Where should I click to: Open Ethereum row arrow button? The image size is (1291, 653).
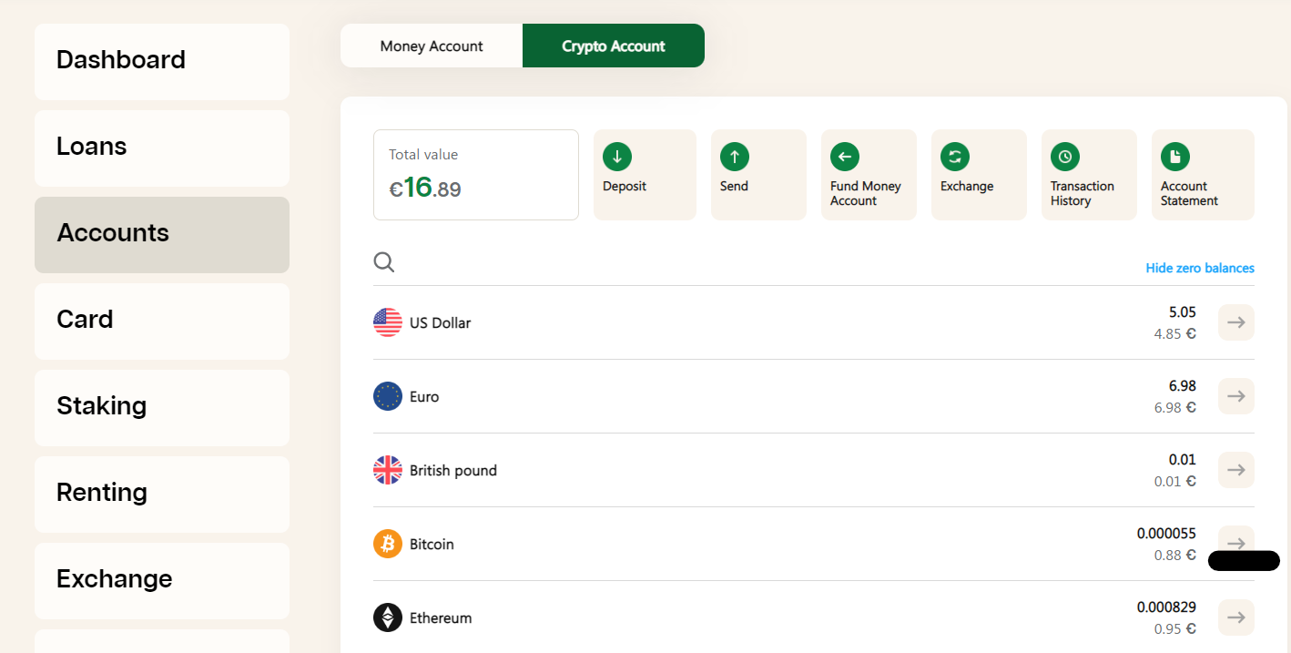[x=1236, y=617]
